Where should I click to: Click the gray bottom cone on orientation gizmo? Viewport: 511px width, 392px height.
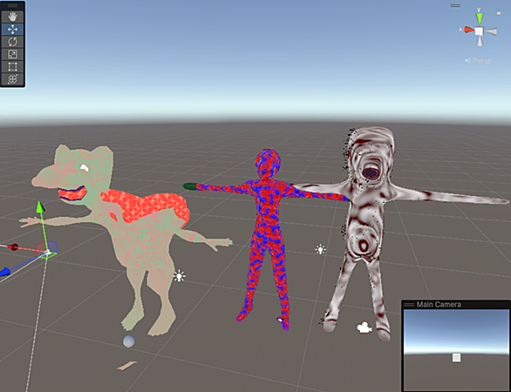pyautogui.click(x=480, y=41)
